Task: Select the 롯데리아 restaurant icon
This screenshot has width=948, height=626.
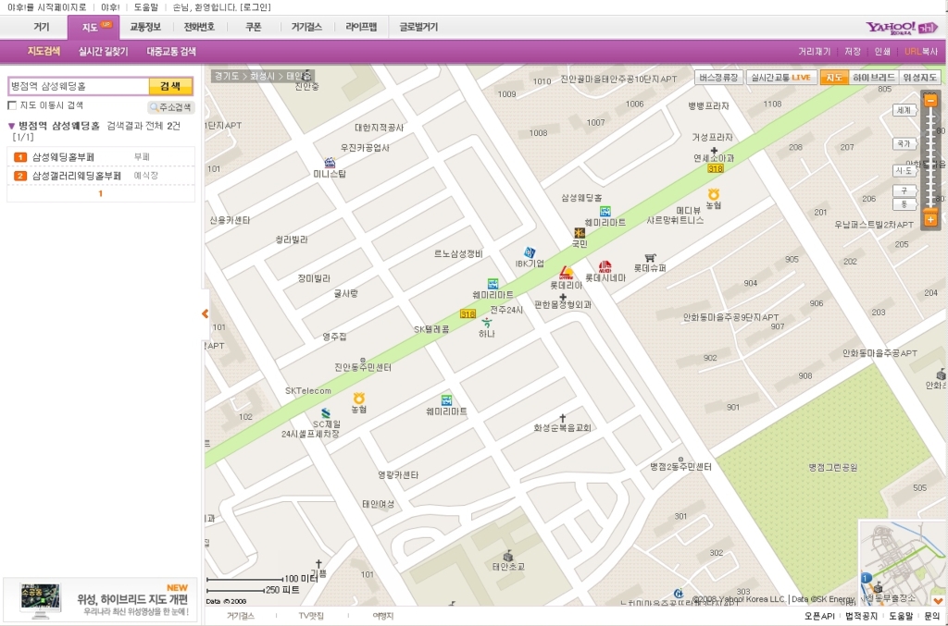Action: 566,273
